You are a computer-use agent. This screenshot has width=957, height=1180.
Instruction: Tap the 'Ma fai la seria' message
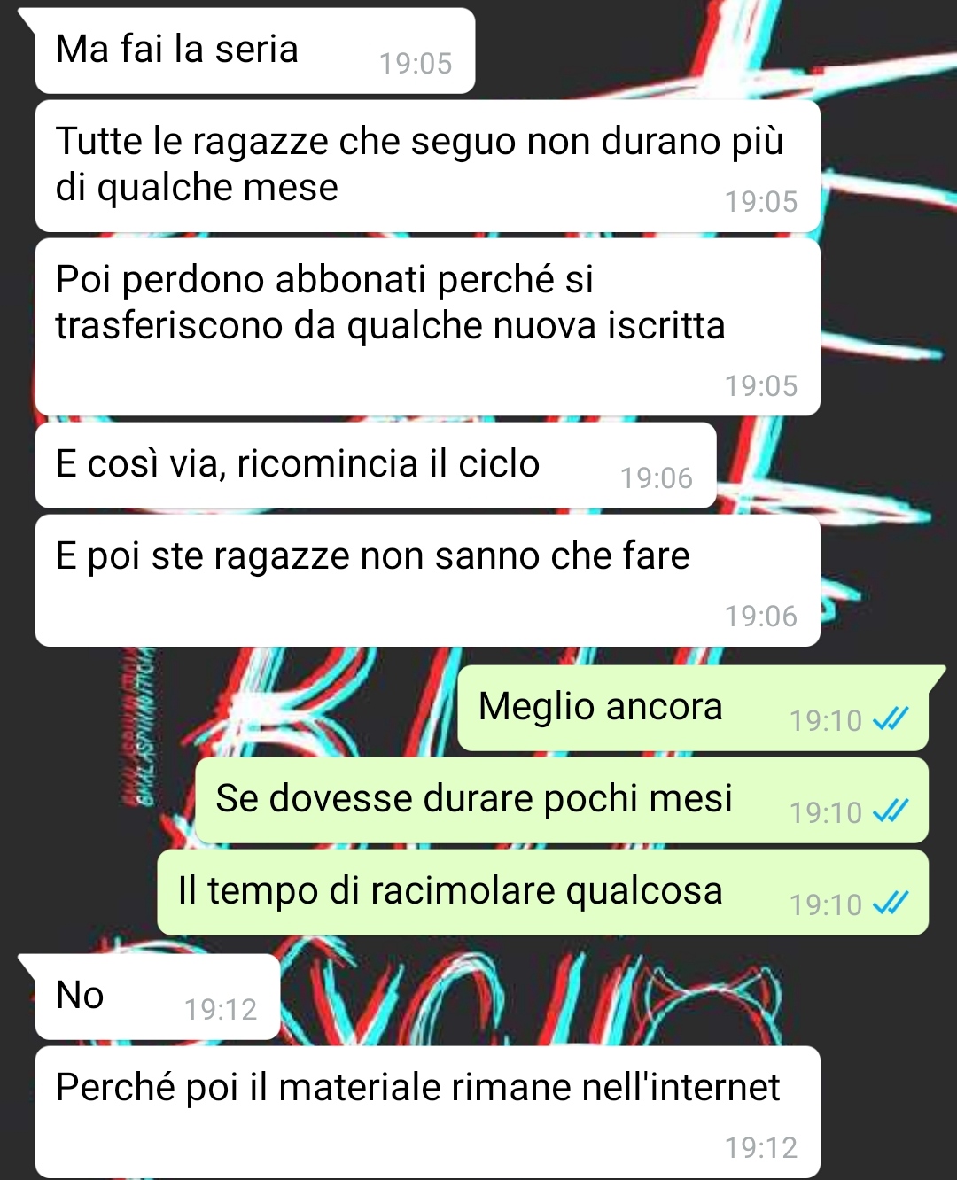pyautogui.click(x=255, y=50)
